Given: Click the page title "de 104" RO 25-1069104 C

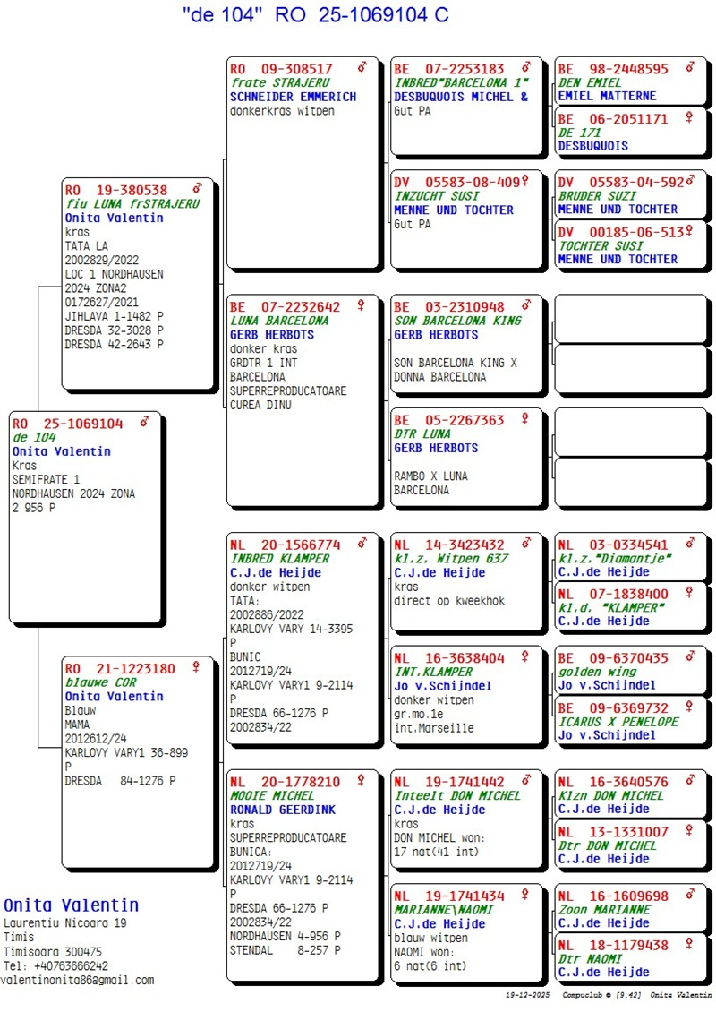Looking at the screenshot, I should [x=315, y=15].
